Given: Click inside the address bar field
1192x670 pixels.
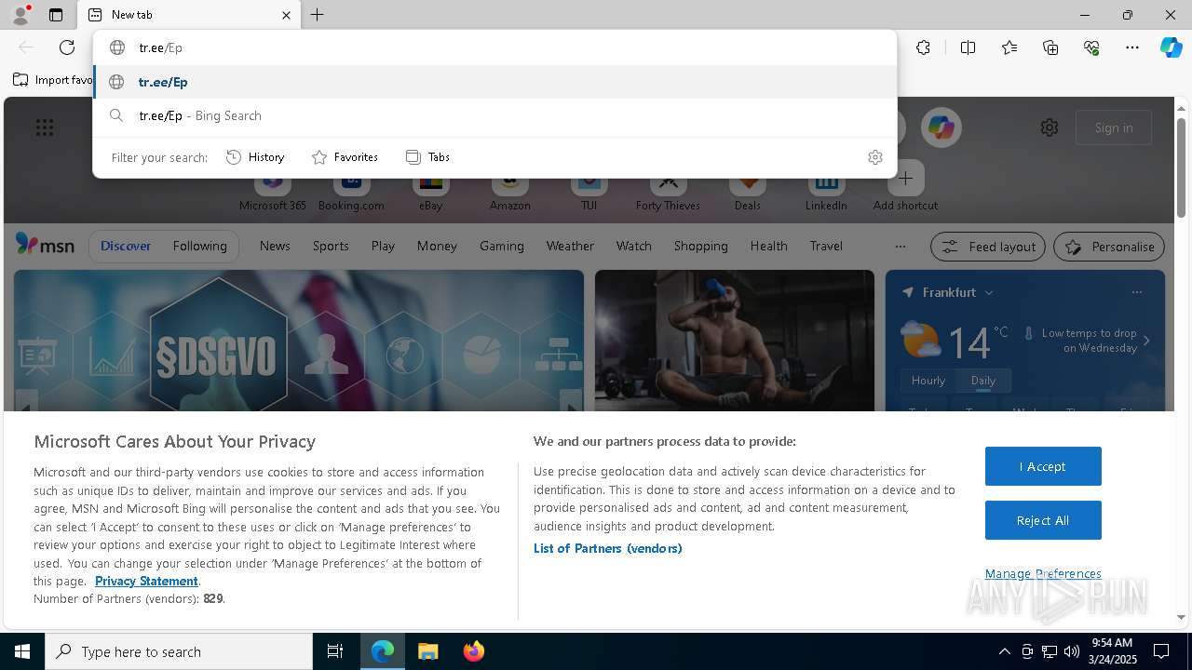Looking at the screenshot, I should point(495,47).
